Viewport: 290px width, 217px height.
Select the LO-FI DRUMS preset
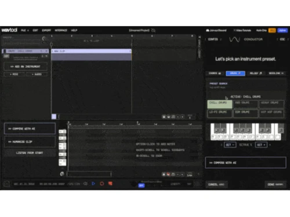pos(220,113)
